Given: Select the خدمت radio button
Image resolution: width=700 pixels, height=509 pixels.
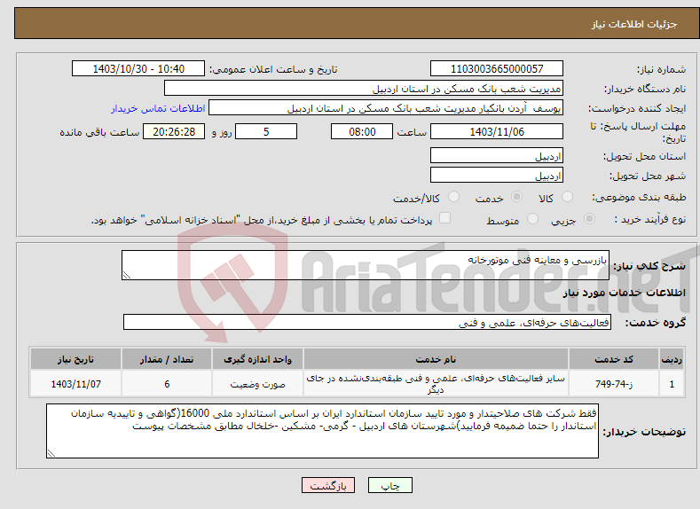Looking at the screenshot, I should pos(516,197).
